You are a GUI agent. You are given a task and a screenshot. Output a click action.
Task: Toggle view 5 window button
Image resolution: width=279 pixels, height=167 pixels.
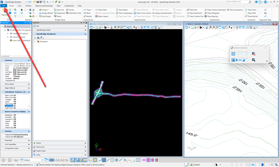coord(60,160)
